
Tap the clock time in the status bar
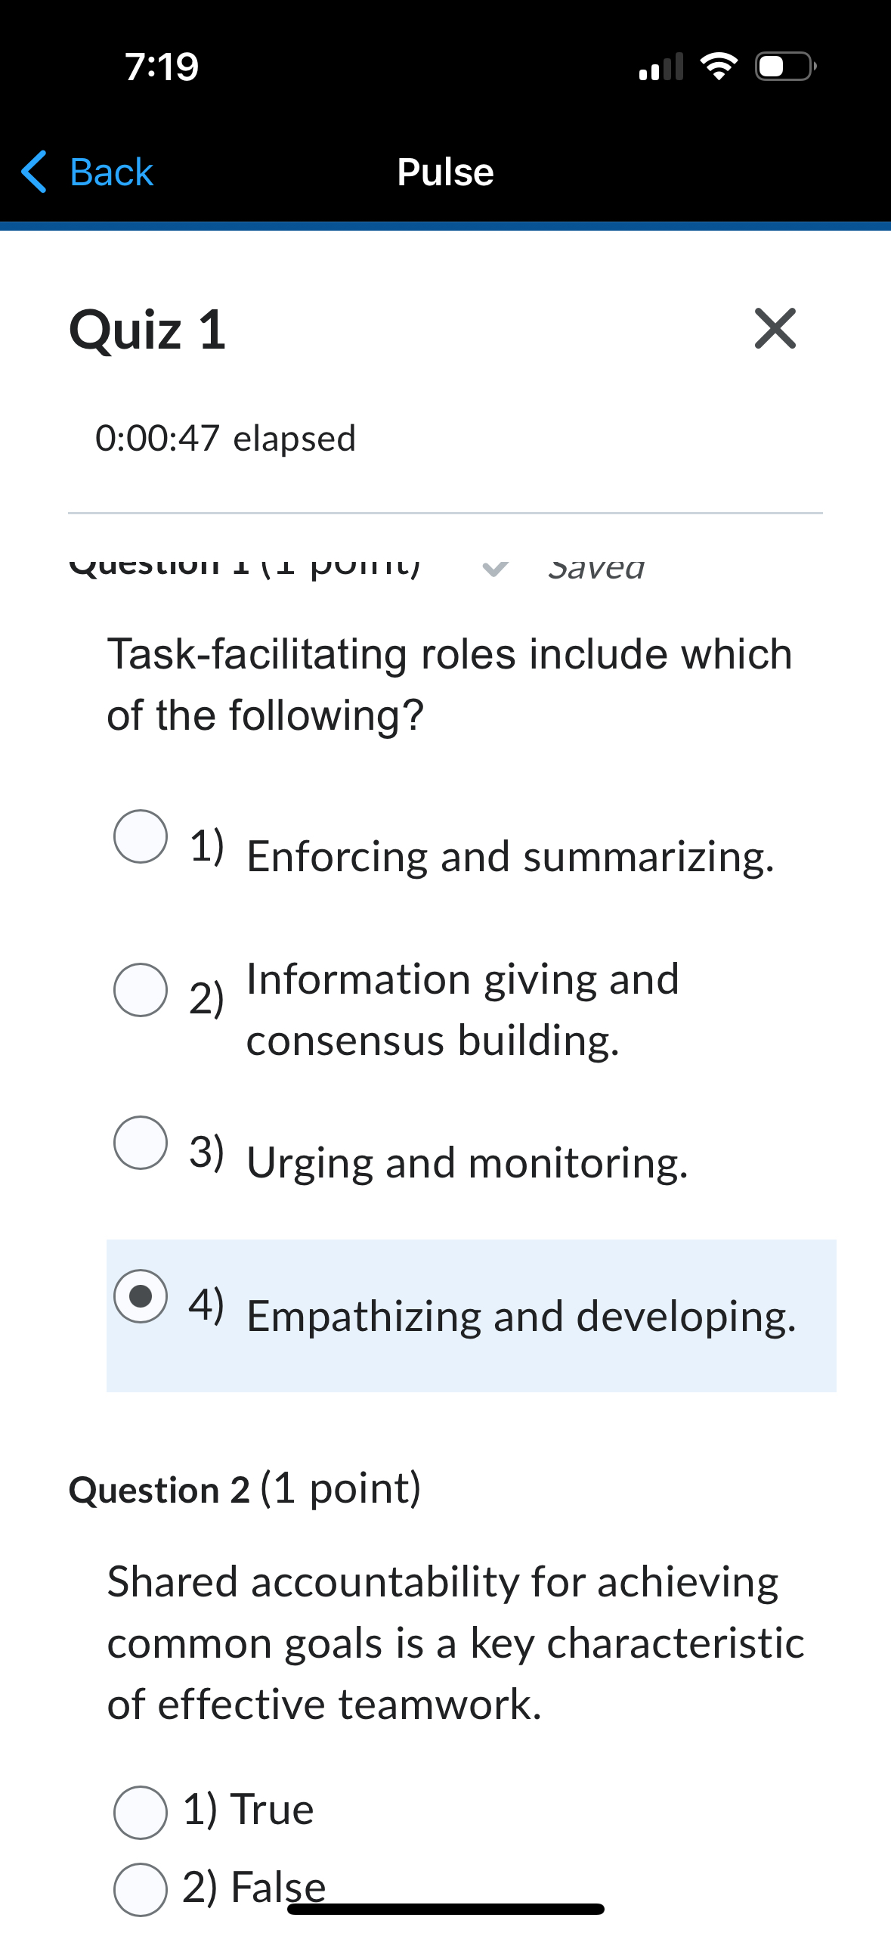pyautogui.click(x=161, y=67)
